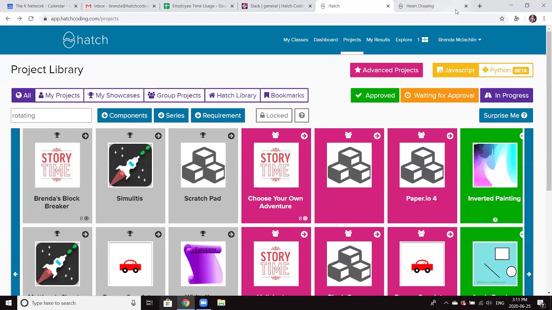Click the Hatch logo

pyautogui.click(x=85, y=40)
